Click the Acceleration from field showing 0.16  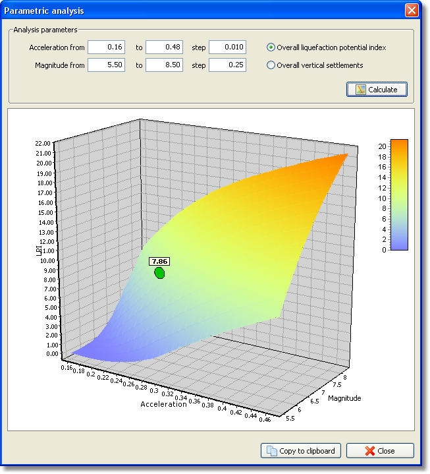(107, 47)
